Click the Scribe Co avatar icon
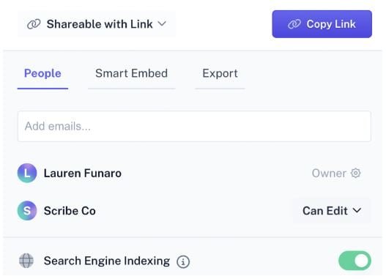Image resolution: width=386 pixels, height=279 pixels. (27, 211)
